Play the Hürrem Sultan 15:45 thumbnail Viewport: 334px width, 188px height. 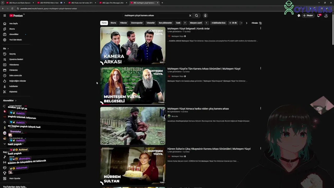(x=133, y=166)
